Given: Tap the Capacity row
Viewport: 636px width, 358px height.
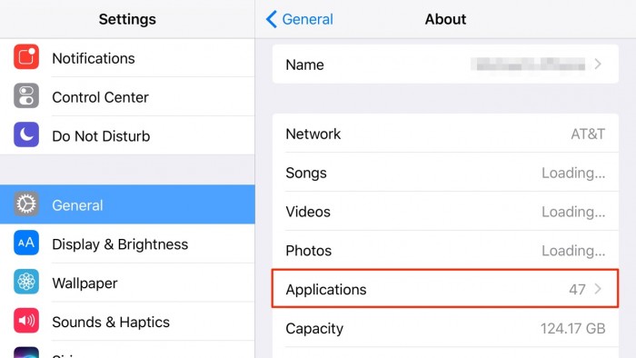Looking at the screenshot, I should click(445, 328).
